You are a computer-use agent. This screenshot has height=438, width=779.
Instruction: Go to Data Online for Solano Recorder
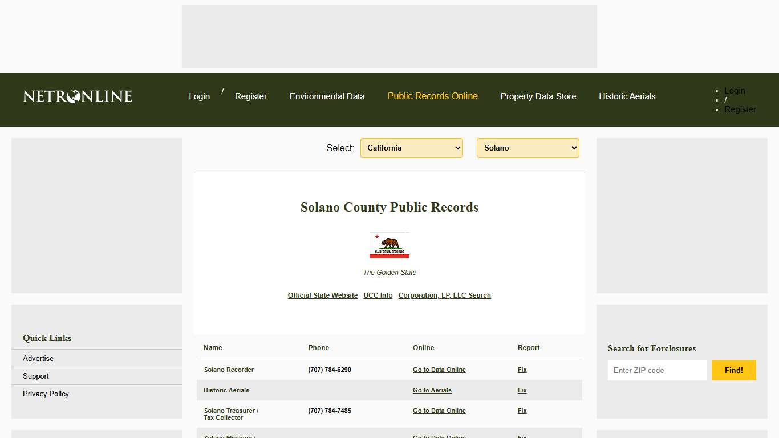[x=439, y=370]
